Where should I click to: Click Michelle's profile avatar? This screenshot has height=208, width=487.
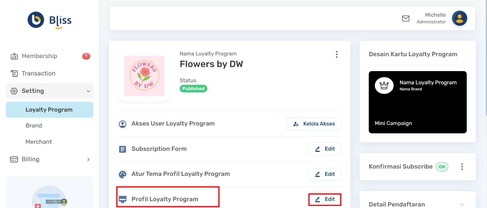pyautogui.click(x=459, y=18)
